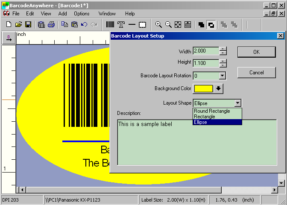The width and height of the screenshot is (287, 205).
Task: Minimize the inner Barcode1 document window
Action: click(x=267, y=14)
